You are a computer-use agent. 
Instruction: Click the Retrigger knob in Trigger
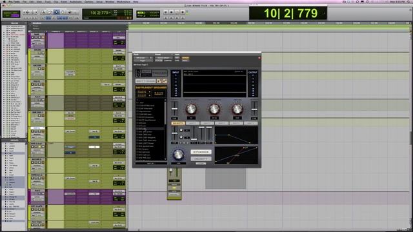(214, 109)
